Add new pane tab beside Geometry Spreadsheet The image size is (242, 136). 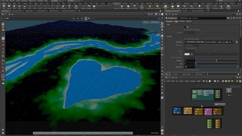click(x=79, y=11)
